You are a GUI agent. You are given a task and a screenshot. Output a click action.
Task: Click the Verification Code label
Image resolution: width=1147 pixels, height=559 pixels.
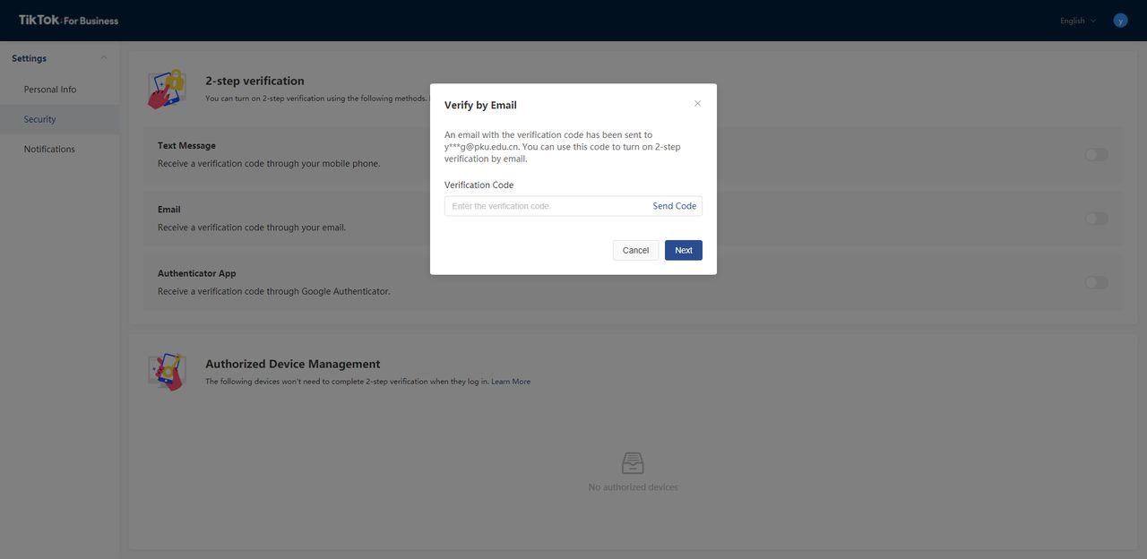tap(479, 185)
